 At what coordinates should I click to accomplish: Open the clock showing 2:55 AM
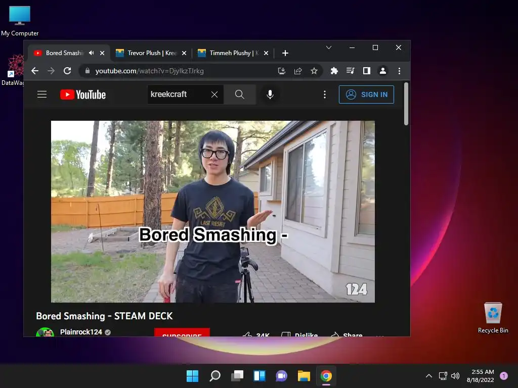pos(481,376)
